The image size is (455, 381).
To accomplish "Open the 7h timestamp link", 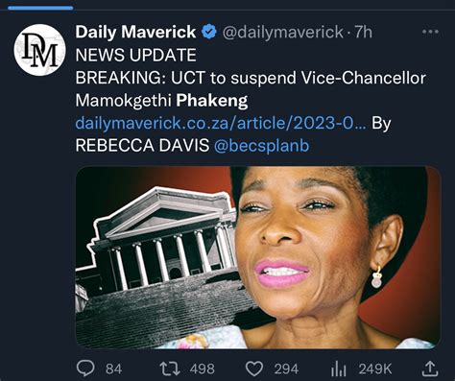I will tap(363, 32).
